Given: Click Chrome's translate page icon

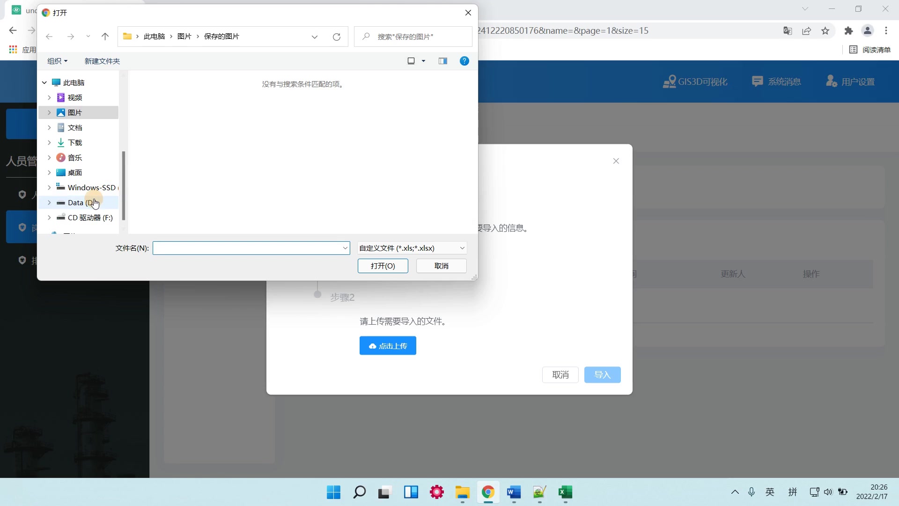Looking at the screenshot, I should [x=788, y=31].
